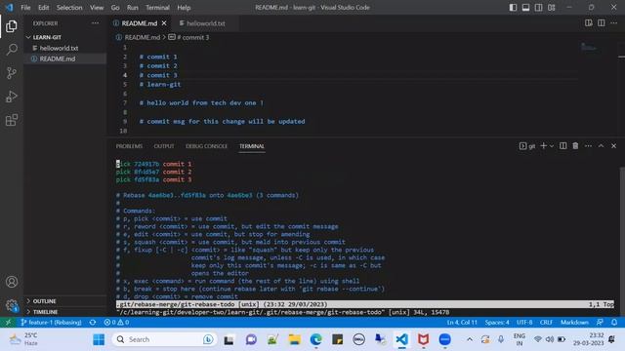The height and width of the screenshot is (351, 625).
Task: Open the terminal launch profile dropdown arrow
Action: pos(552,146)
